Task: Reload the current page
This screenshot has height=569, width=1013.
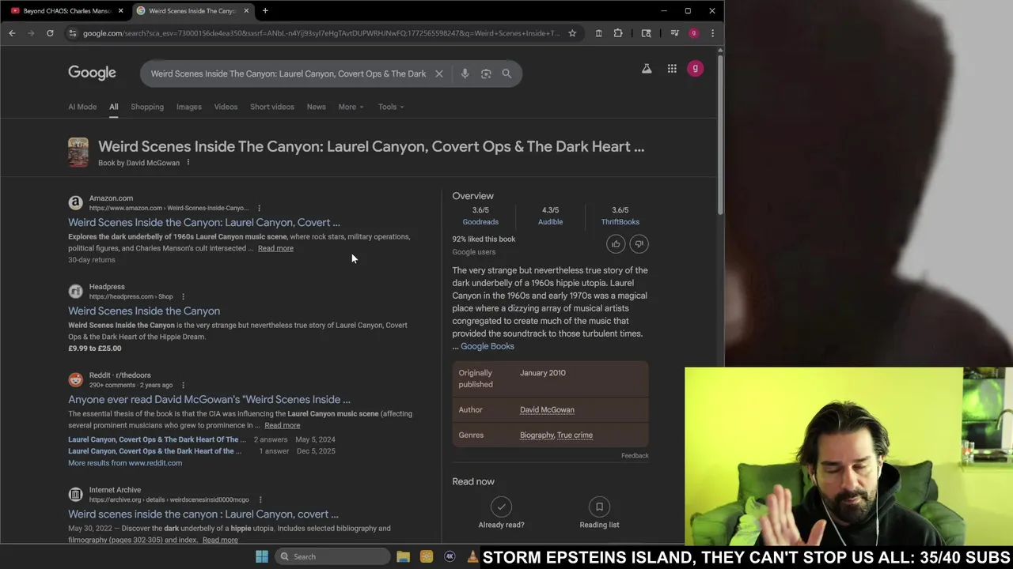Action: click(x=50, y=33)
